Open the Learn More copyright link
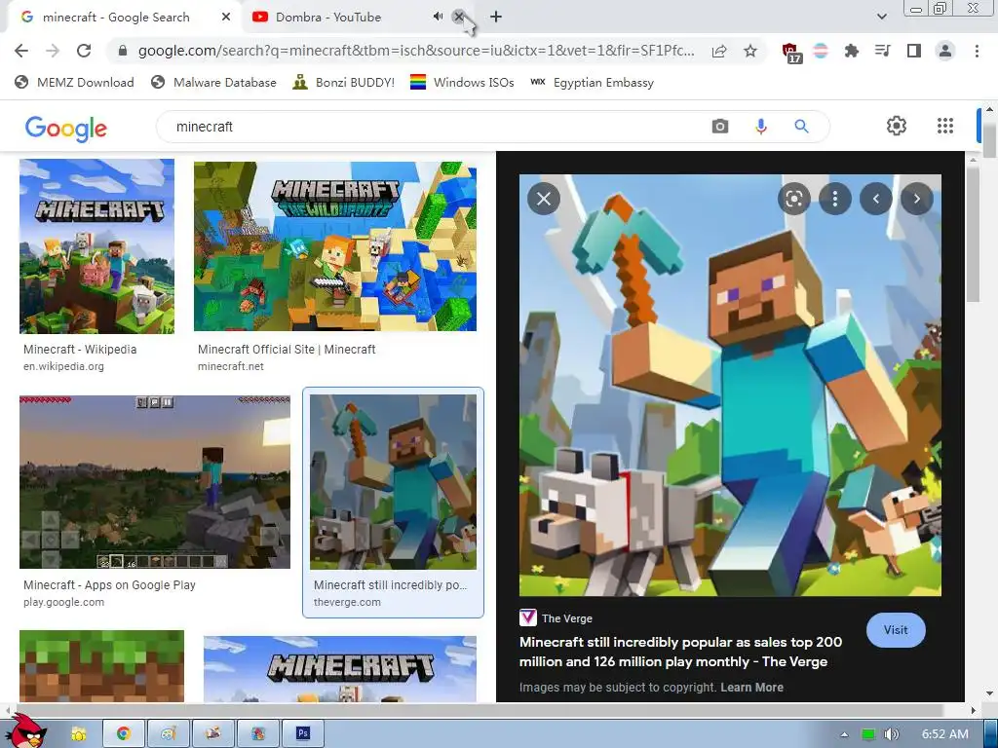Screen dimensions: 998x748 point(751,687)
